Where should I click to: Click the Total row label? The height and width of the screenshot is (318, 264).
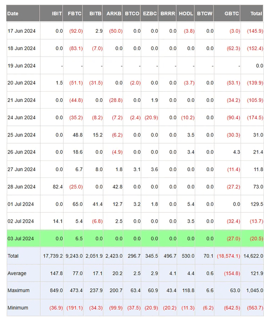(13, 256)
